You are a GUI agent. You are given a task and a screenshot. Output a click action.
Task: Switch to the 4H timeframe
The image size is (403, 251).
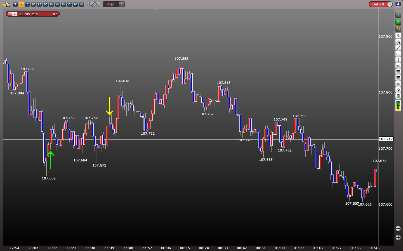(x=57, y=4)
